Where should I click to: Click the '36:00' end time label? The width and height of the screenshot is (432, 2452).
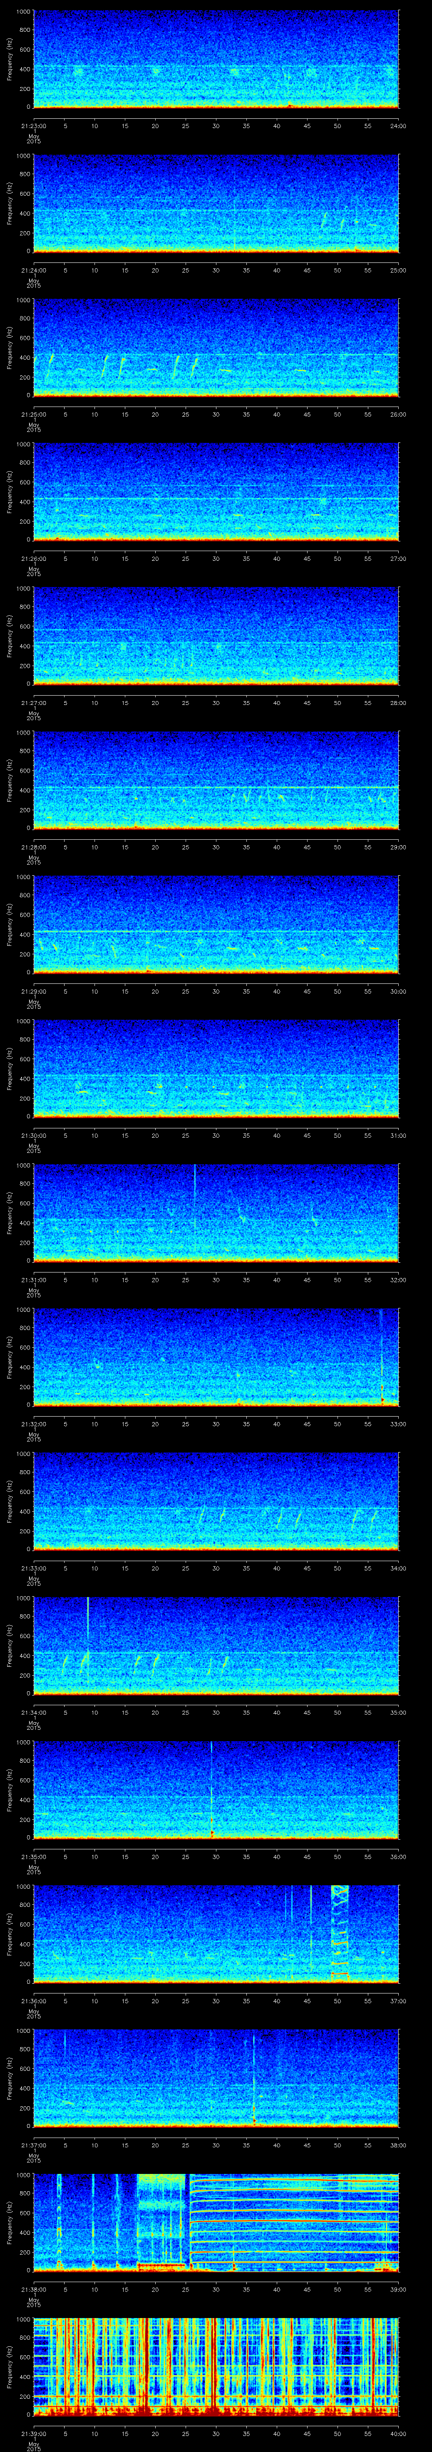point(399,1856)
